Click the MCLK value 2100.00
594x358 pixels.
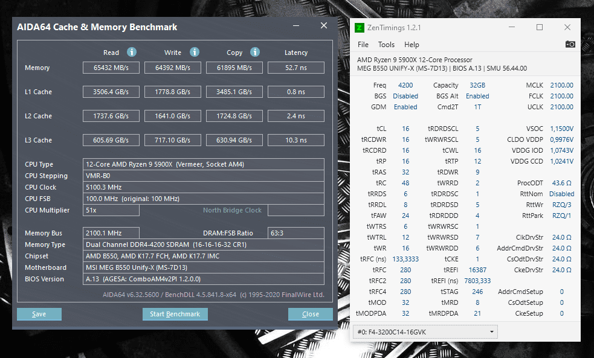pos(562,85)
